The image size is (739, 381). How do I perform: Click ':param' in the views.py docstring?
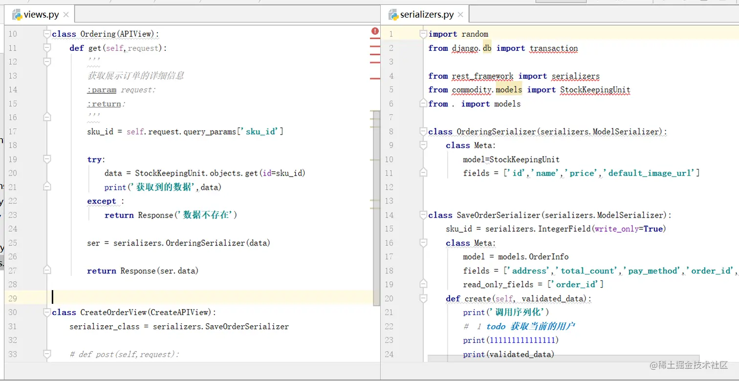[102, 90]
